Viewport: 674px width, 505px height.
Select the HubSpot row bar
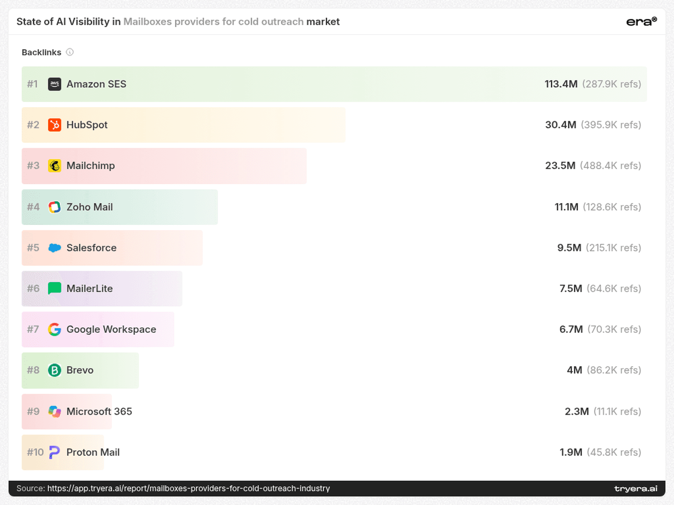[183, 125]
